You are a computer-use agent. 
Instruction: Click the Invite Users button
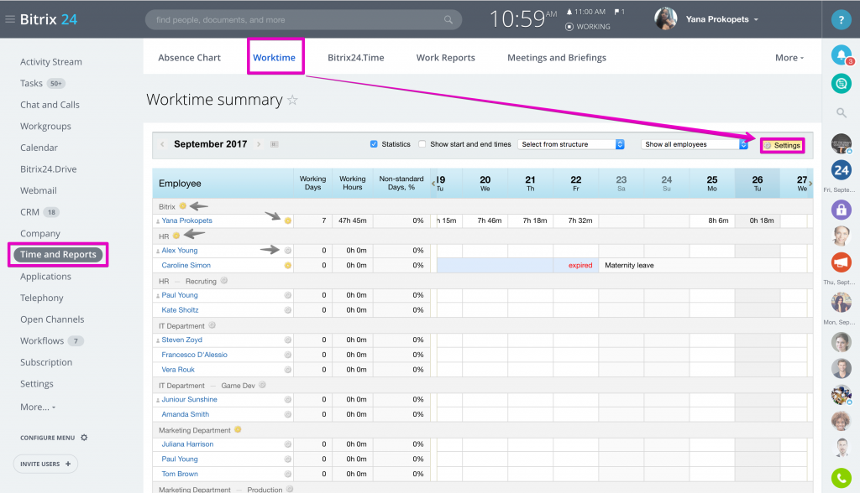tap(45, 464)
